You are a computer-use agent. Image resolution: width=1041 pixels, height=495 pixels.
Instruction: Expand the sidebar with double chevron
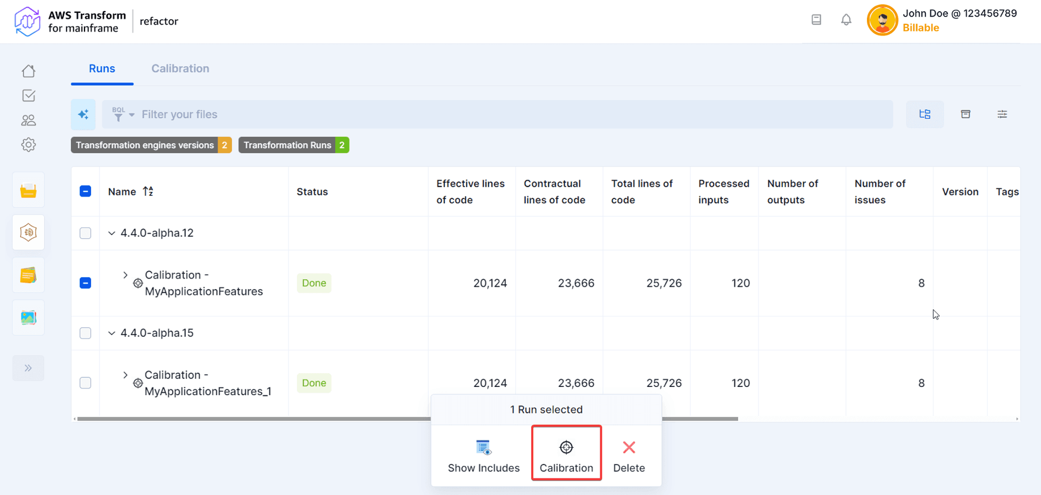point(28,368)
